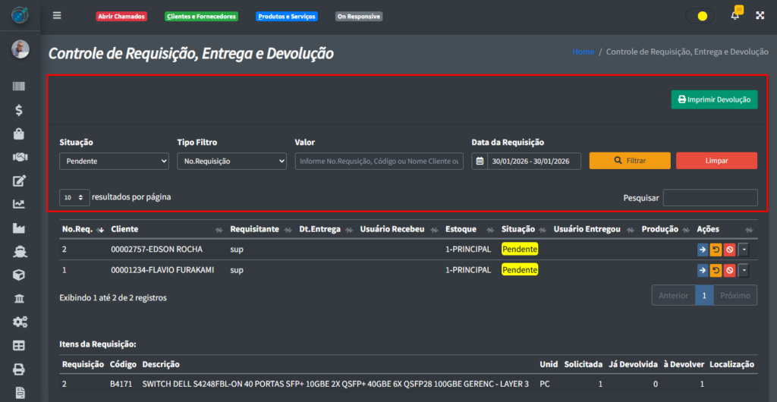Click the Imprimir Devolução button
777x402 pixels.
click(x=714, y=99)
